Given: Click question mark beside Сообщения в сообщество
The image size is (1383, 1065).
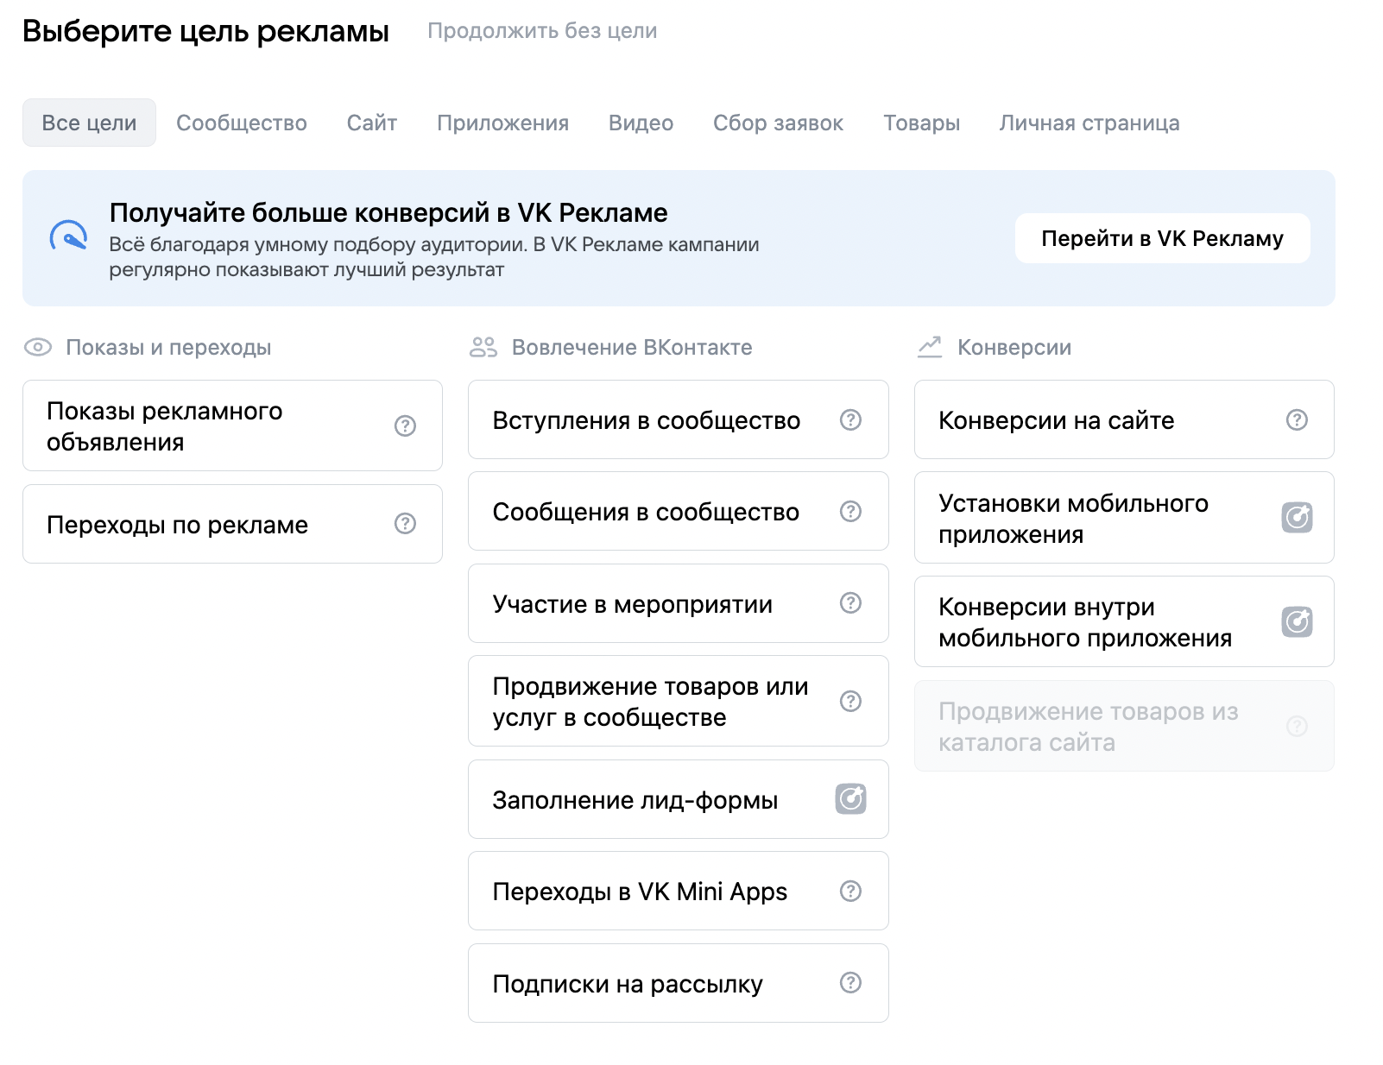Looking at the screenshot, I should pyautogui.click(x=850, y=512).
